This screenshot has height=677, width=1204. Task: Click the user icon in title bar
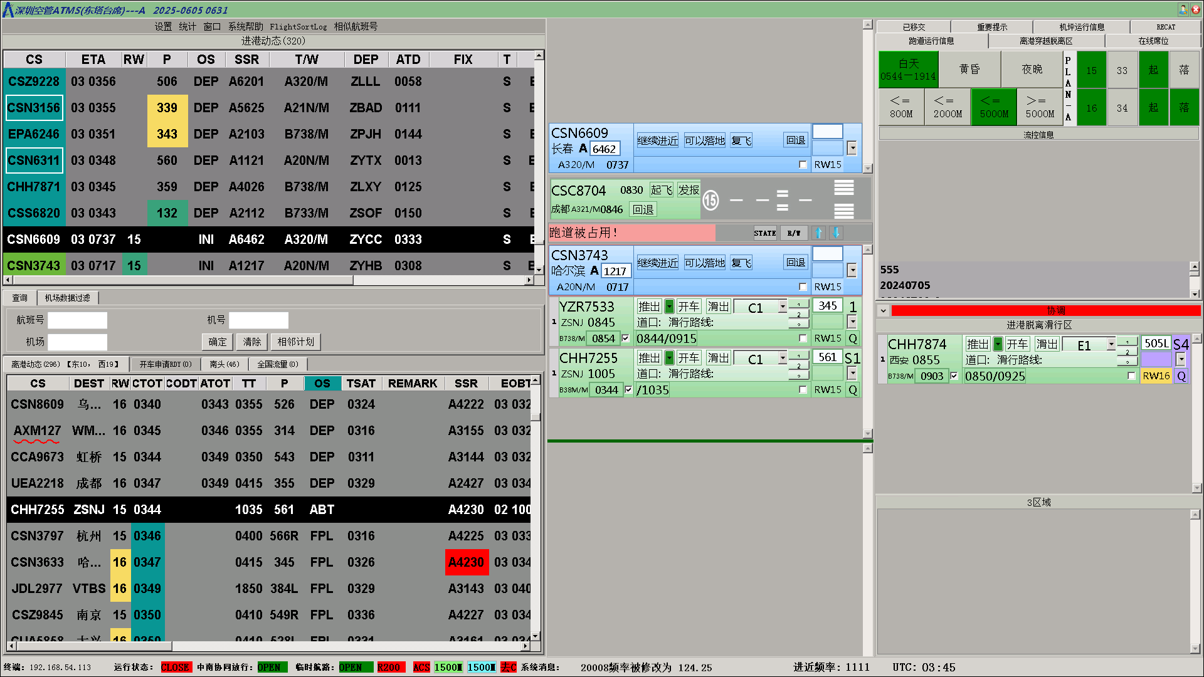click(x=1183, y=9)
